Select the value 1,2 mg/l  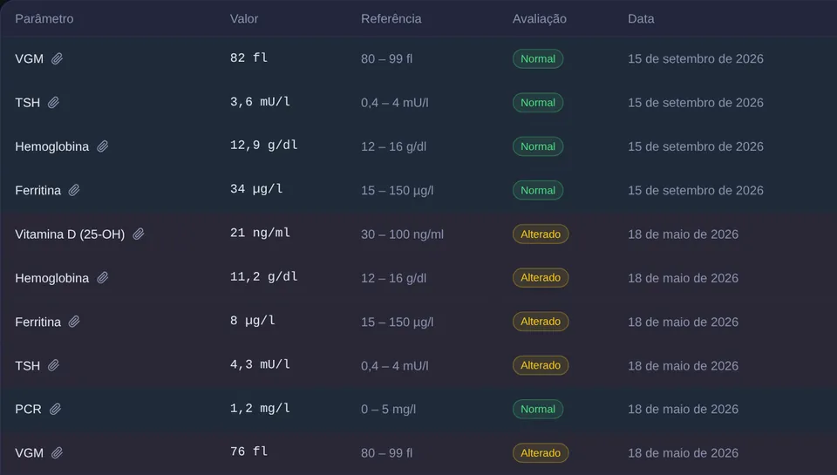pos(260,408)
